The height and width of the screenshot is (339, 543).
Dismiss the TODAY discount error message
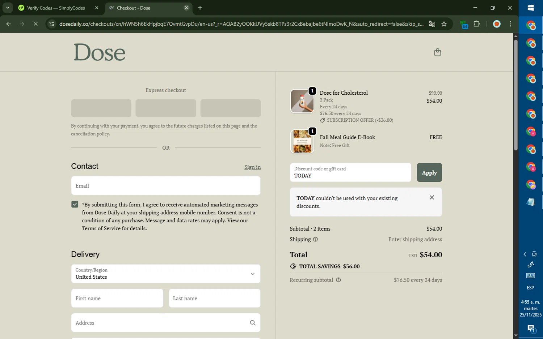pos(432,198)
